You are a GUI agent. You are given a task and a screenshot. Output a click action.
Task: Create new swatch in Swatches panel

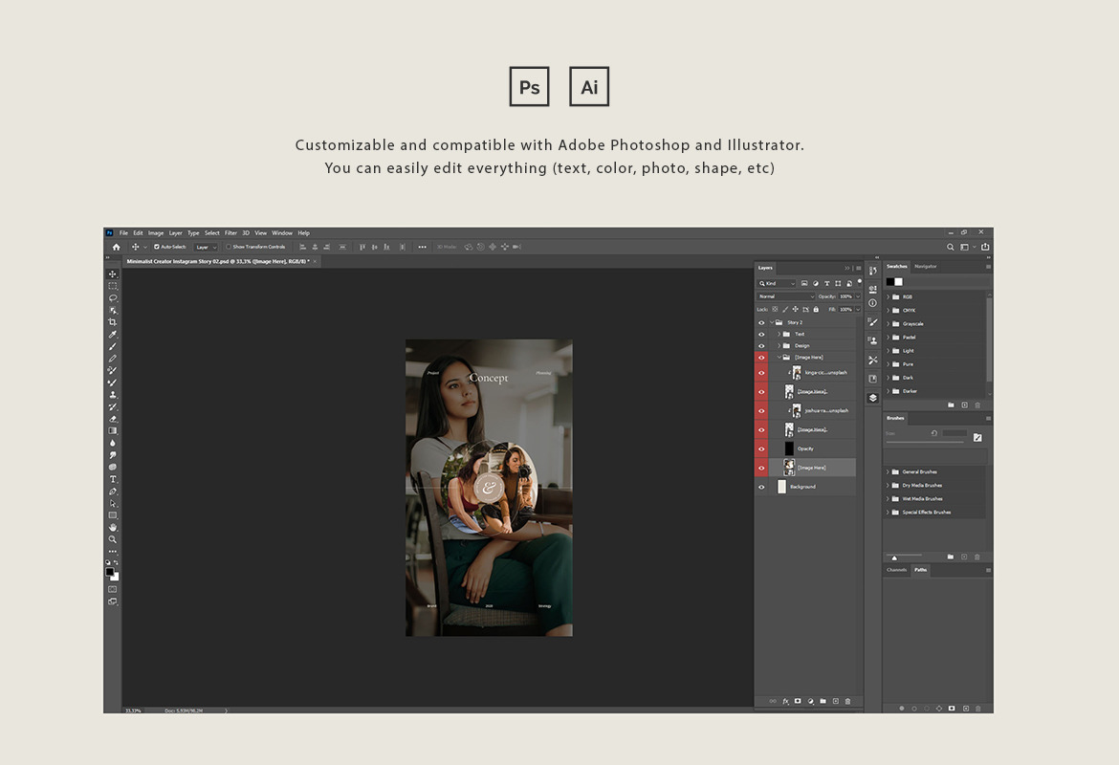click(964, 405)
